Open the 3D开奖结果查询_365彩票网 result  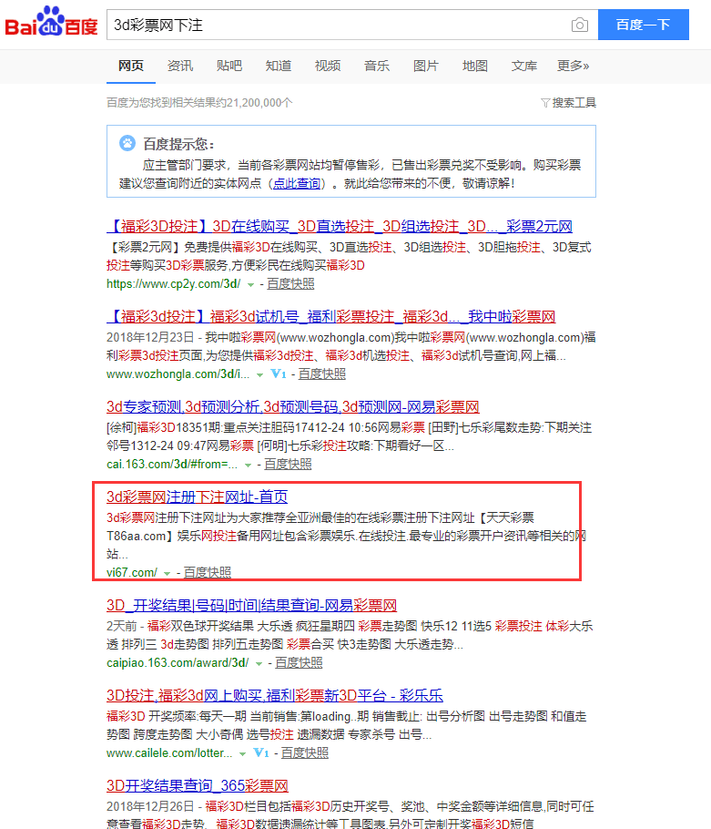[197, 785]
